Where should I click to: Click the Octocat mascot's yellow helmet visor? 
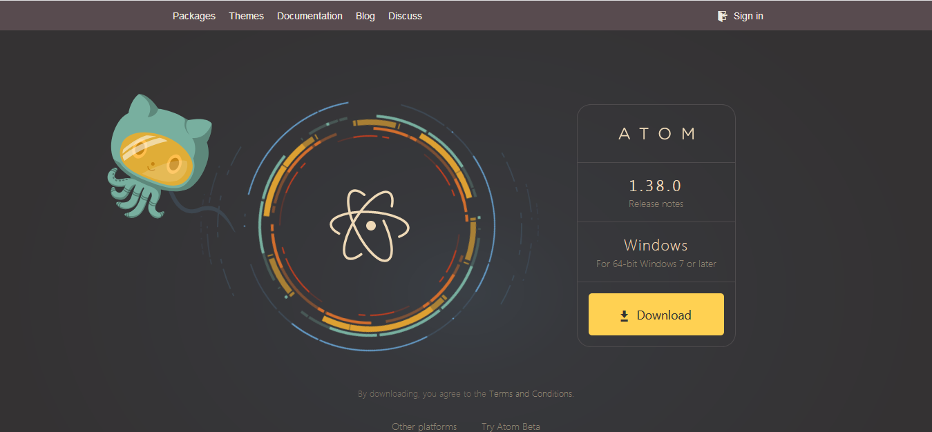[155, 156]
